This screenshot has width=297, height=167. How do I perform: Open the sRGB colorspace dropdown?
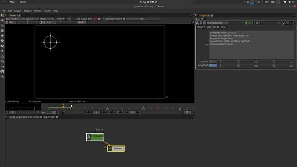pos(82,22)
